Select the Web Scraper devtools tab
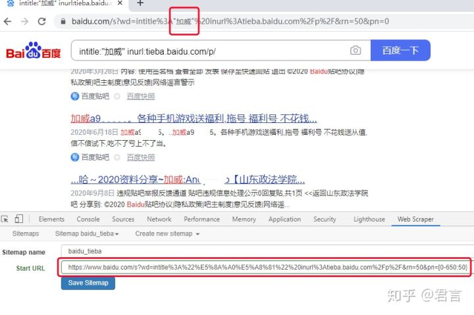The width and height of the screenshot is (474, 315). [x=415, y=219]
